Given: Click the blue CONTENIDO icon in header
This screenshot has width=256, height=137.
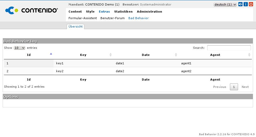Looking at the screenshot, I should [x=240, y=4].
